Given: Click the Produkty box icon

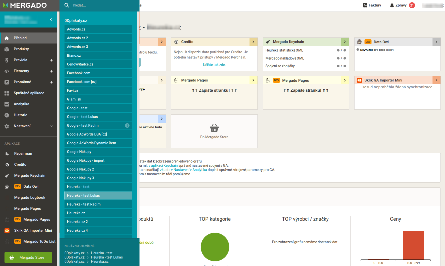Looking at the screenshot, I should 7,49.
